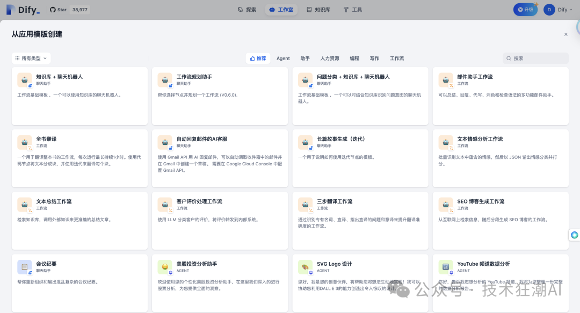The height and width of the screenshot is (313, 580).
Task: Click the SEO 博客生成工作流 template icon
Action: pos(446,205)
